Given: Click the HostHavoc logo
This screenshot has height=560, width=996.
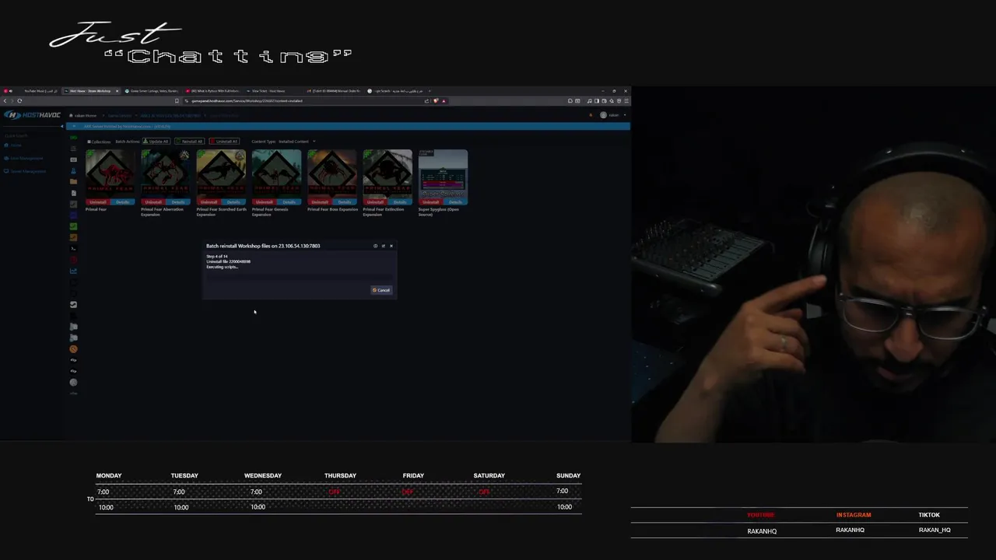Looking at the screenshot, I should click(33, 115).
